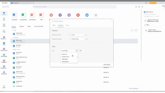
Task: Click the font list scrollbar thumb
Action: tap(77, 57)
